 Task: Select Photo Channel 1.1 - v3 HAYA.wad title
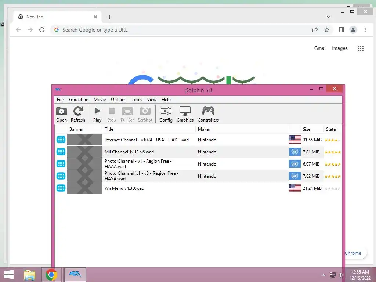141,176
